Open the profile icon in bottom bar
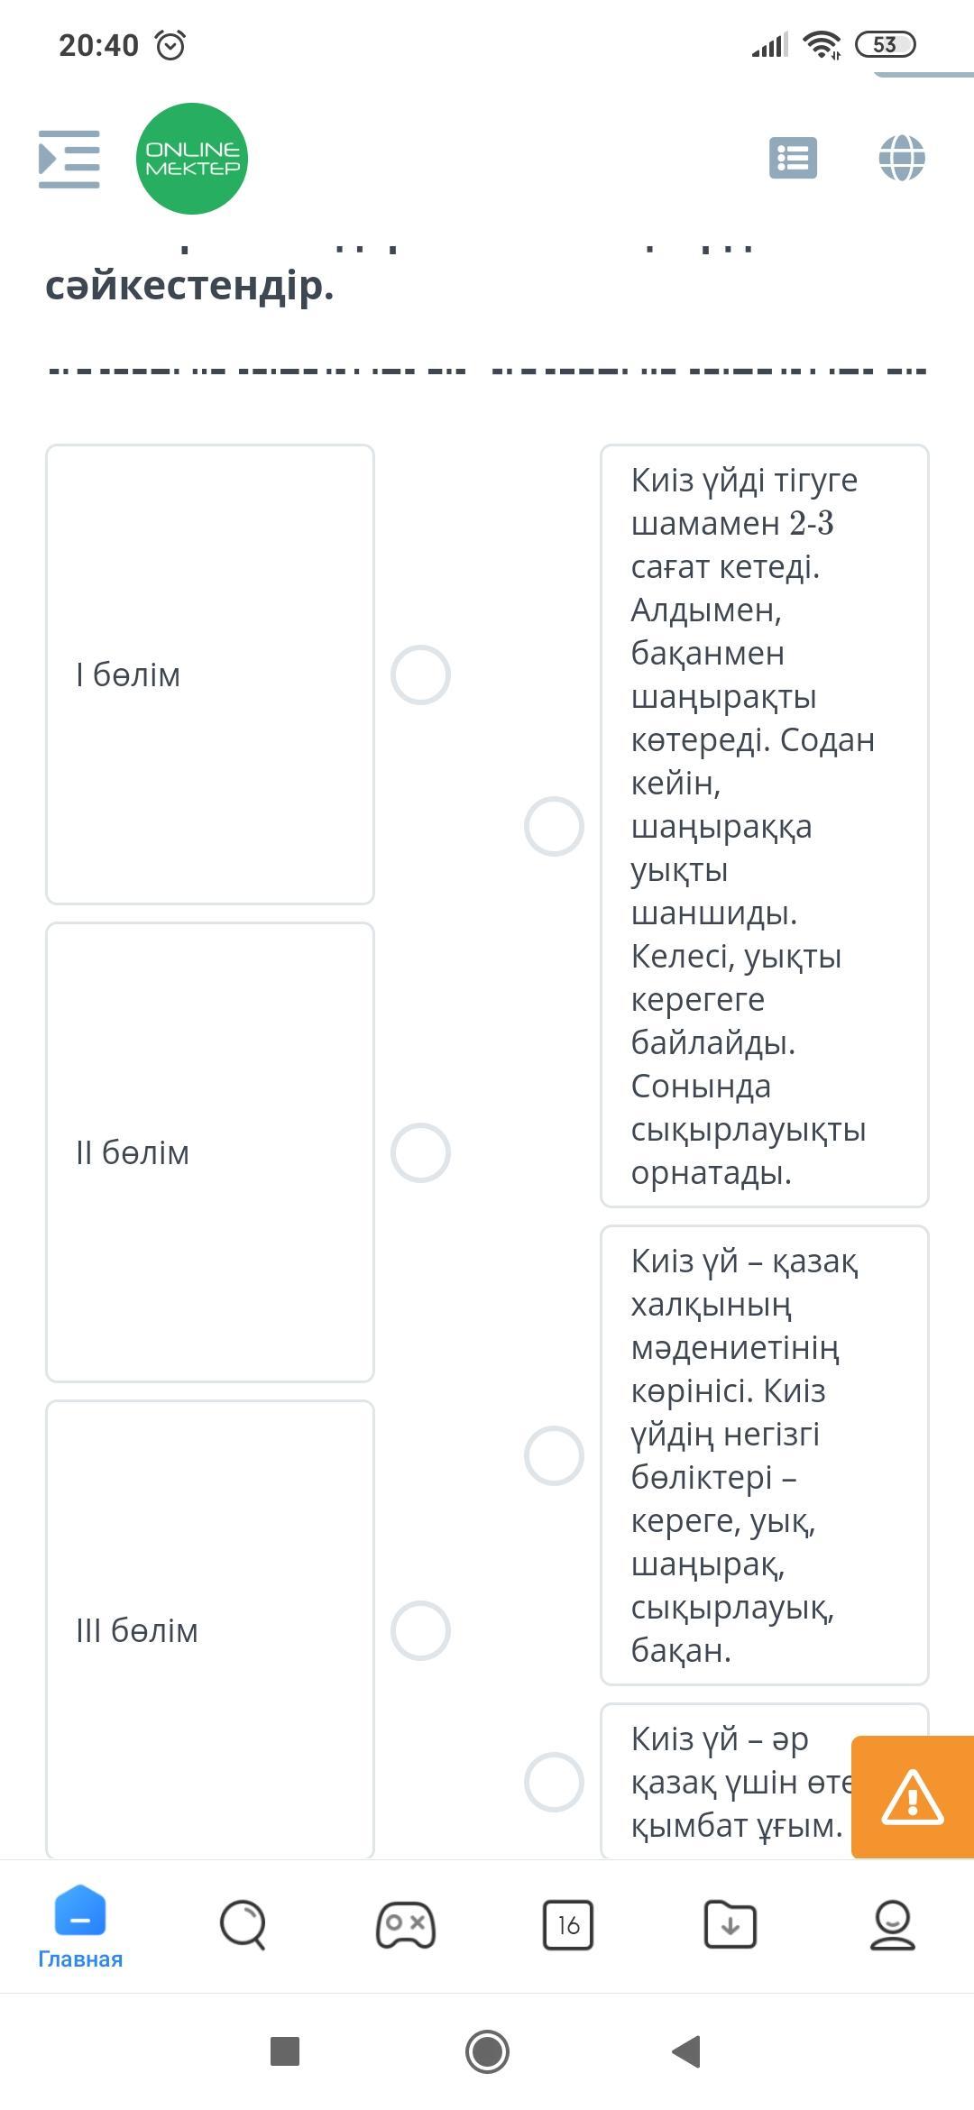974x2110 pixels. click(x=892, y=1924)
